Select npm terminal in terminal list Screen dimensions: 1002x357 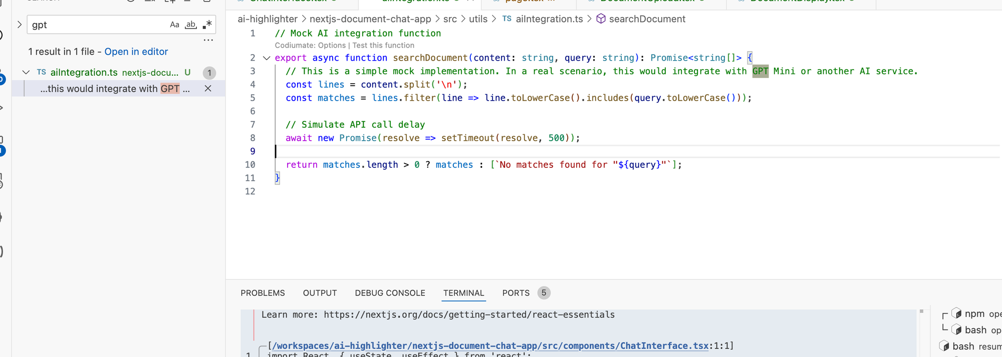(x=974, y=314)
